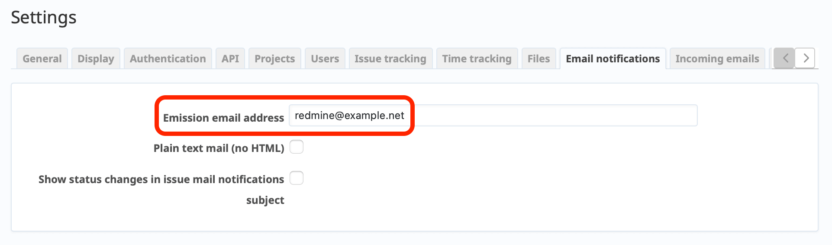Viewport: 832px width, 245px height.
Task: Click the Plain text mail (no HTML) label
Action: (x=219, y=148)
